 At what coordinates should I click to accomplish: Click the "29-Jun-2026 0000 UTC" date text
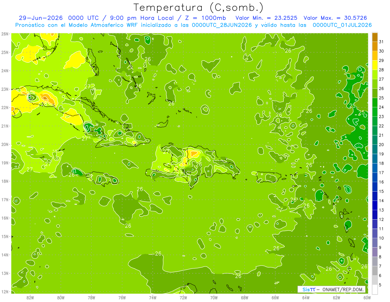[59, 18]
